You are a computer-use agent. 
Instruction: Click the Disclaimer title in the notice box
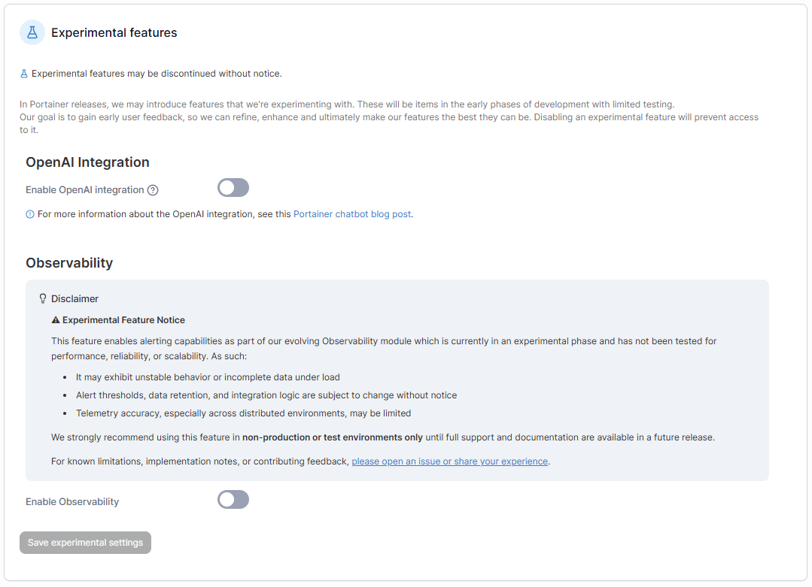75,298
